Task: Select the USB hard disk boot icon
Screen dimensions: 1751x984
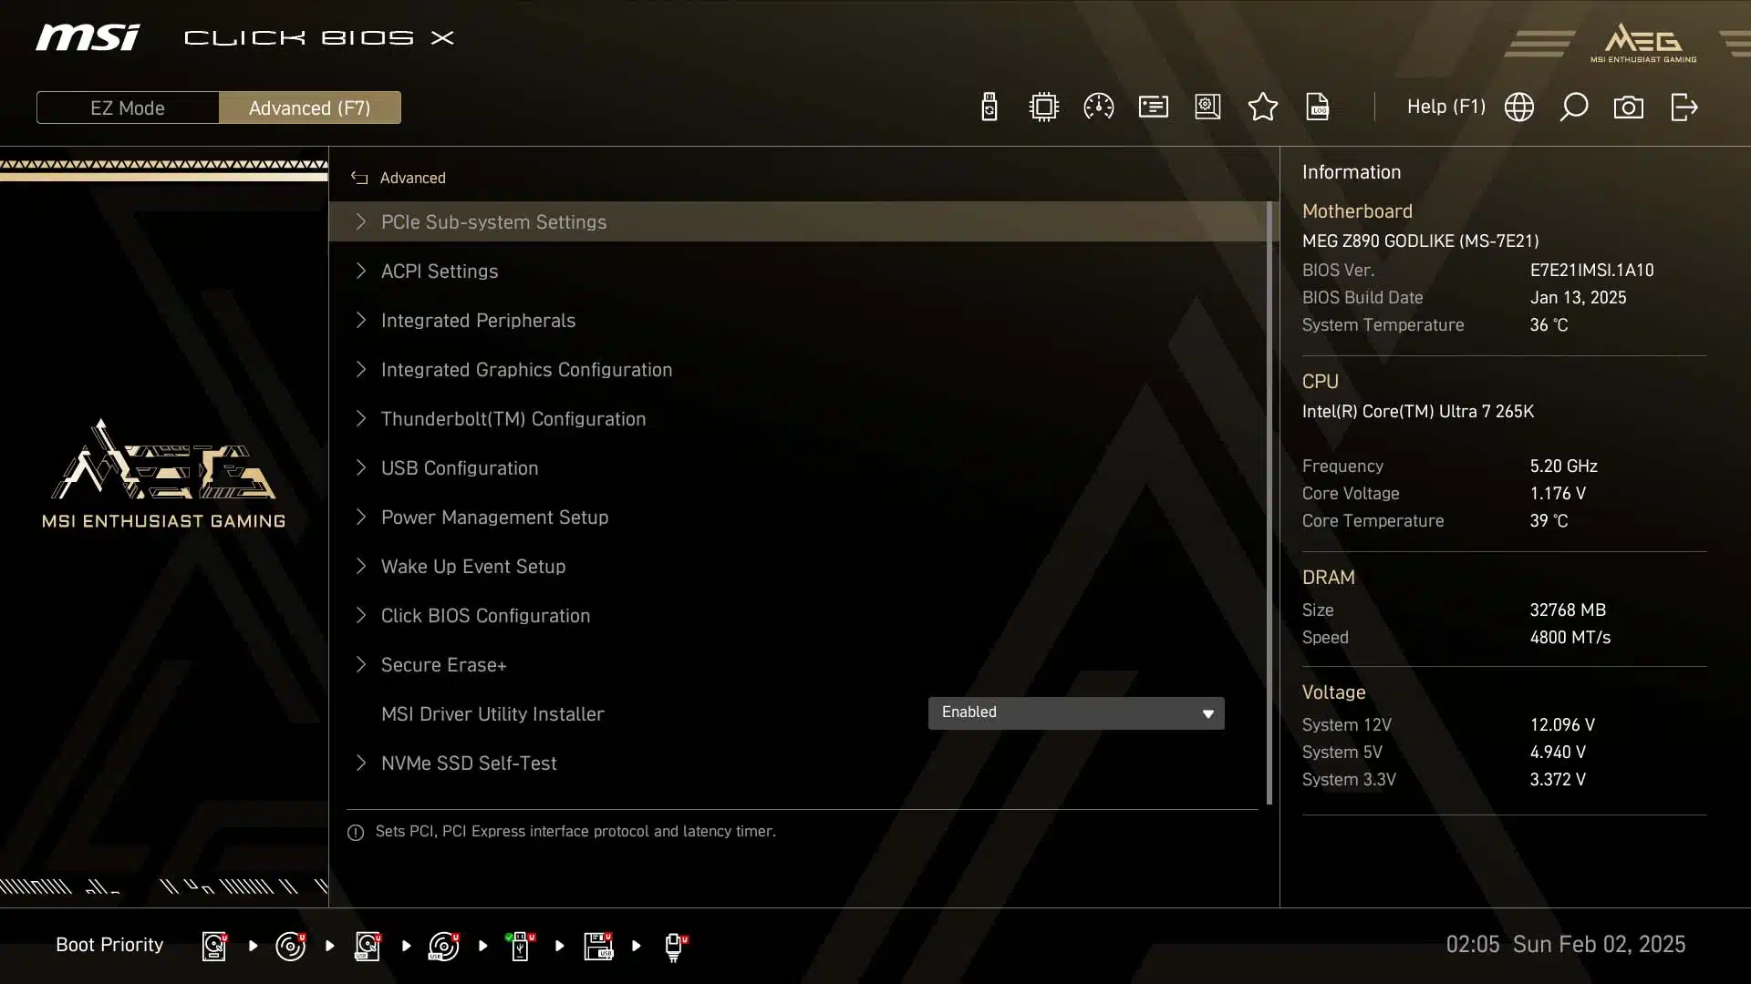Action: click(368, 946)
